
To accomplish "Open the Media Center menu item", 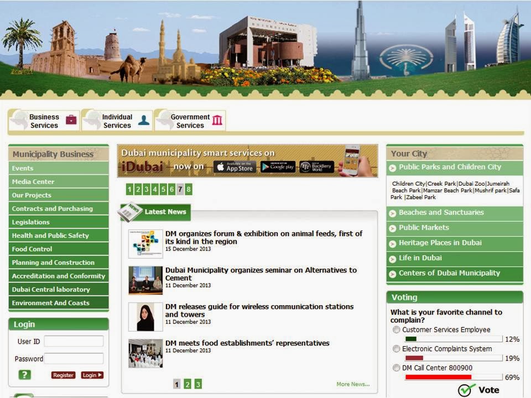I will pos(59,182).
